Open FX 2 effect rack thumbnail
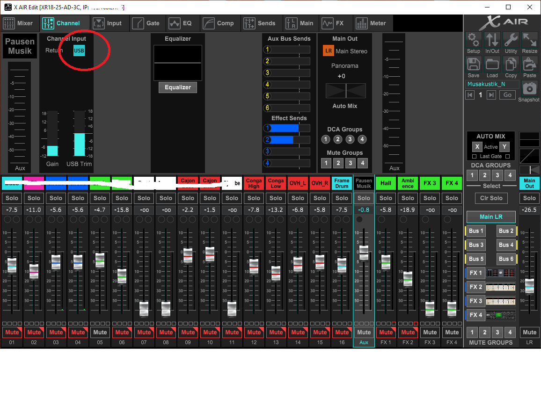 tap(501, 287)
